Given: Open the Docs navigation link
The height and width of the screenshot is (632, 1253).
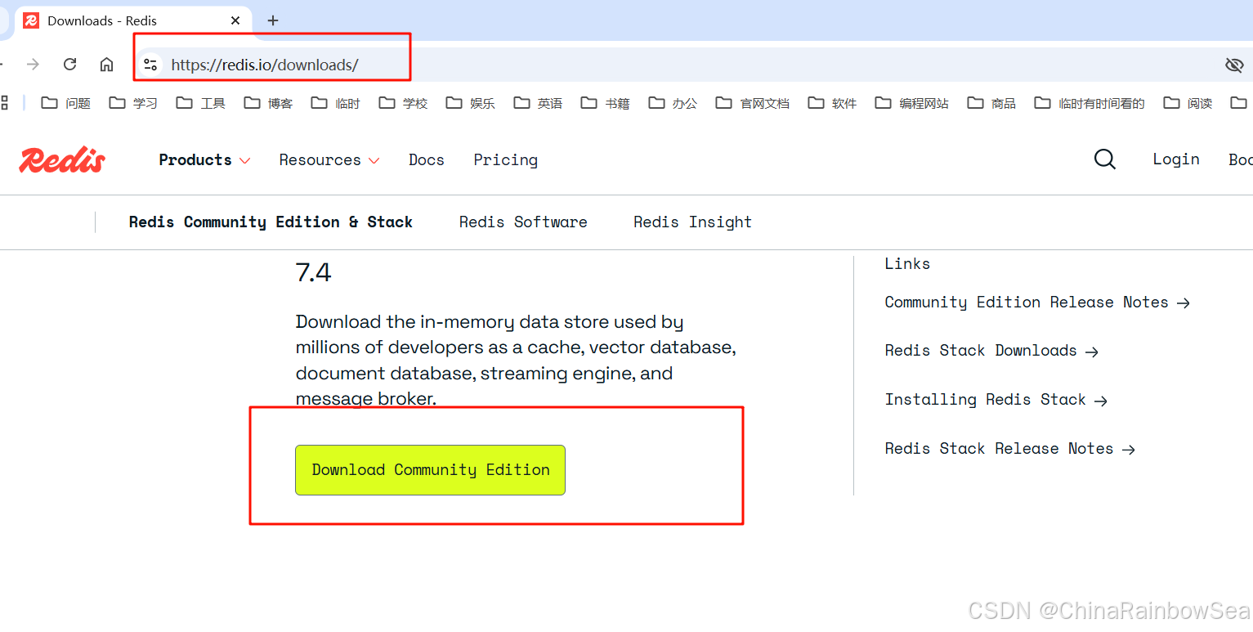Looking at the screenshot, I should click(x=427, y=160).
